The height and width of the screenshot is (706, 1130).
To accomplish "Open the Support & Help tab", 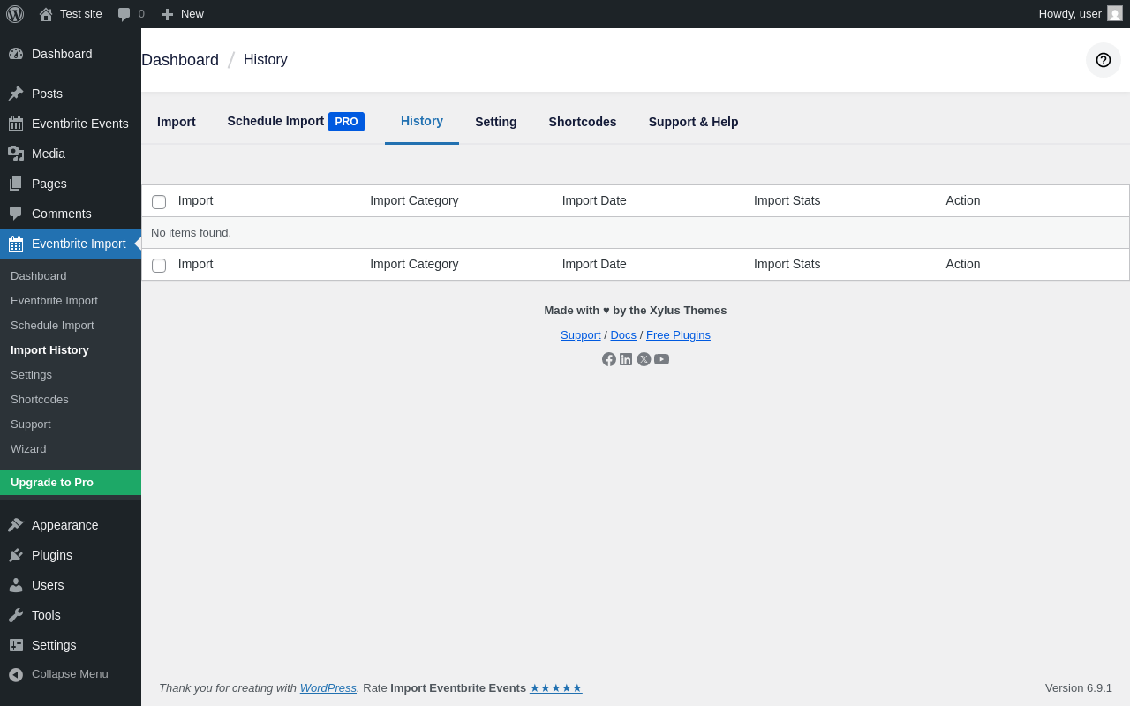I will (x=694, y=122).
